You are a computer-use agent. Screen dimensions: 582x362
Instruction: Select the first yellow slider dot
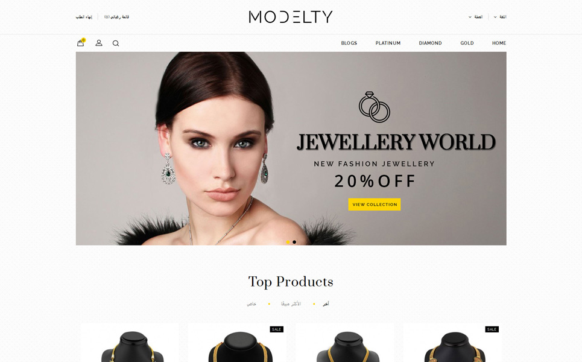pos(288,242)
